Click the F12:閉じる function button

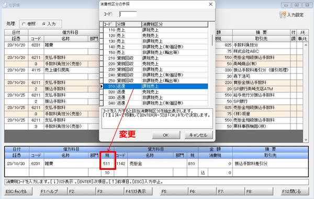tap(295, 191)
